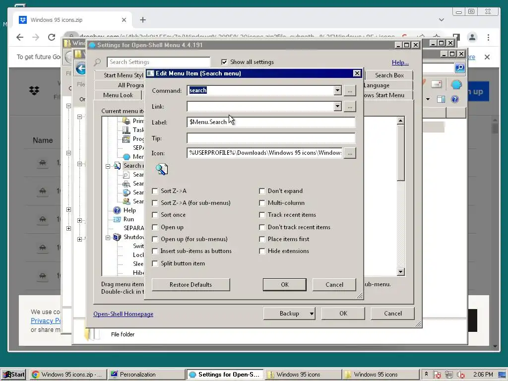The height and width of the screenshot is (381, 508).
Task: Collapse the Shutdown tree node
Action: [108, 238]
